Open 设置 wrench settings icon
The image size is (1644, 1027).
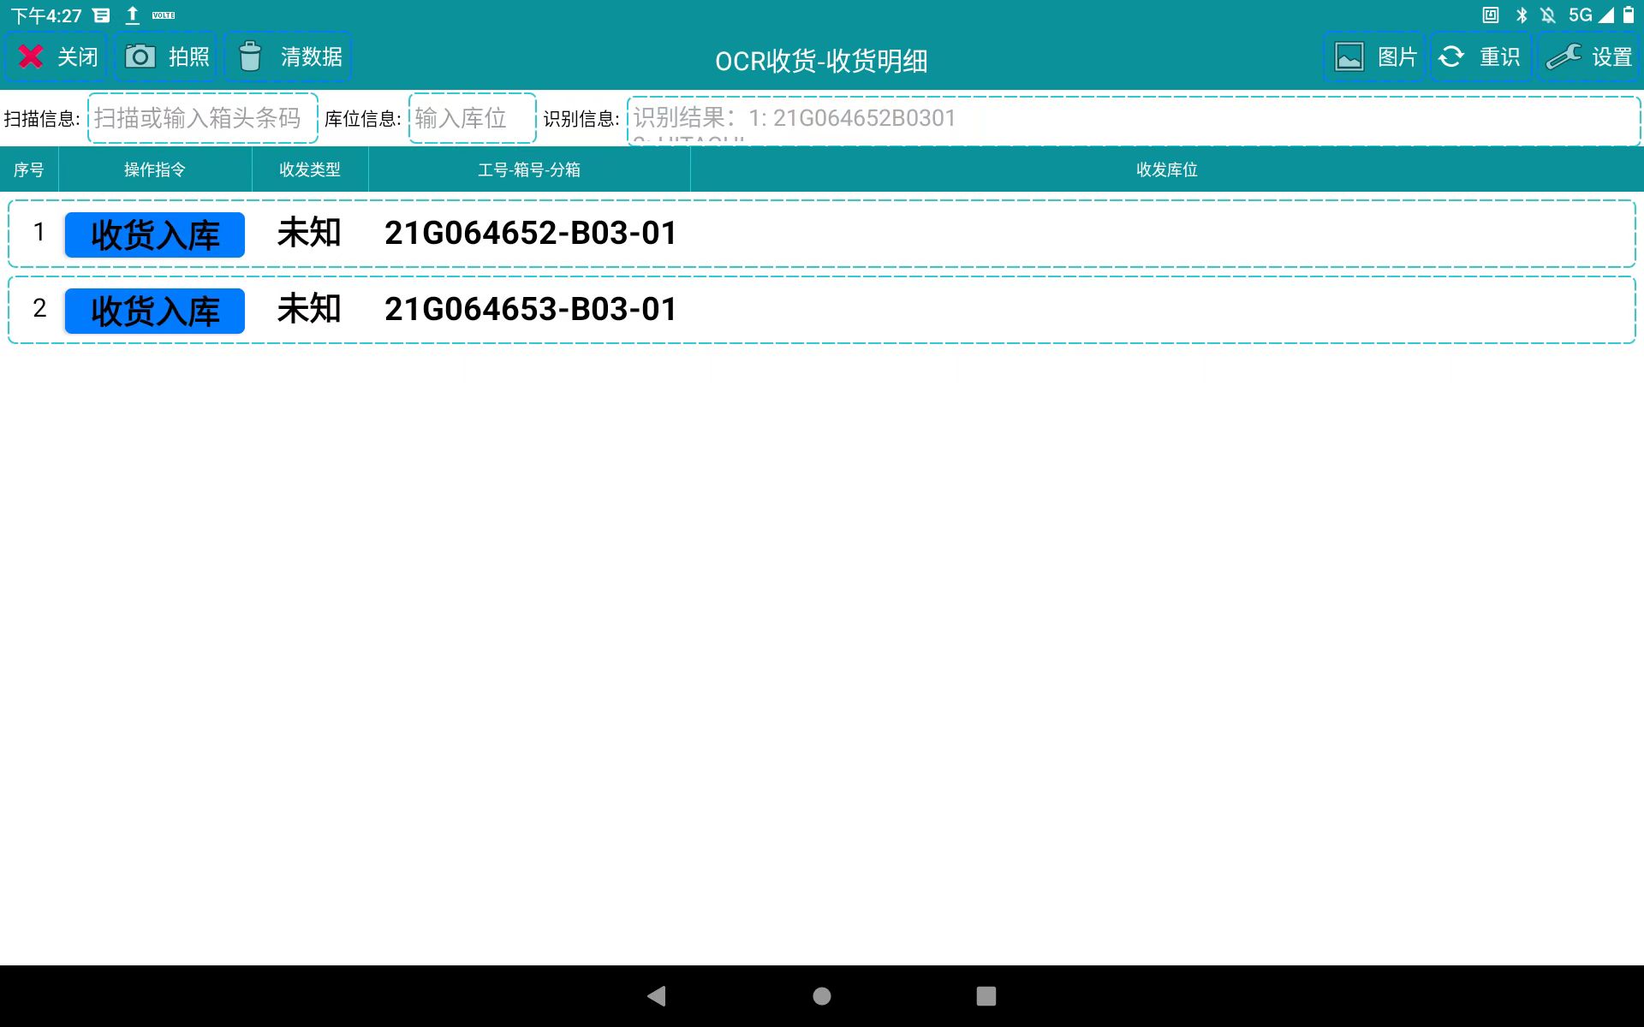pos(1564,57)
